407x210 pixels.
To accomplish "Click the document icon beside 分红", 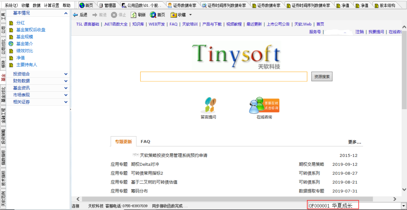I will pos(11,23).
